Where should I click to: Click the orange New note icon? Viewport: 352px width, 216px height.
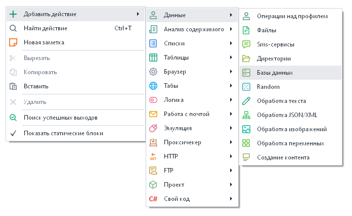pos(14,42)
